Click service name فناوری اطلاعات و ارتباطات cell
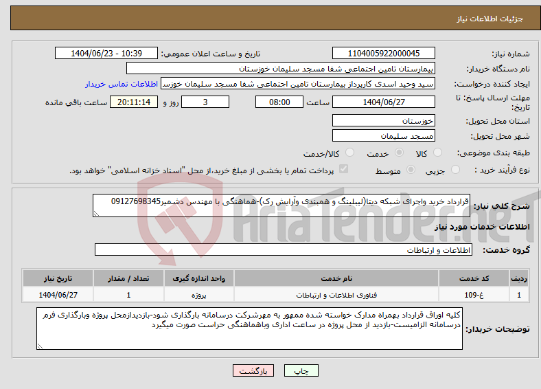 (x=336, y=295)
